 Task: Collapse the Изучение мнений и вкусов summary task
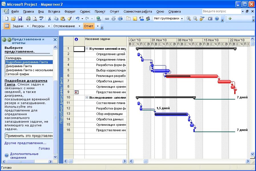coord(87,49)
